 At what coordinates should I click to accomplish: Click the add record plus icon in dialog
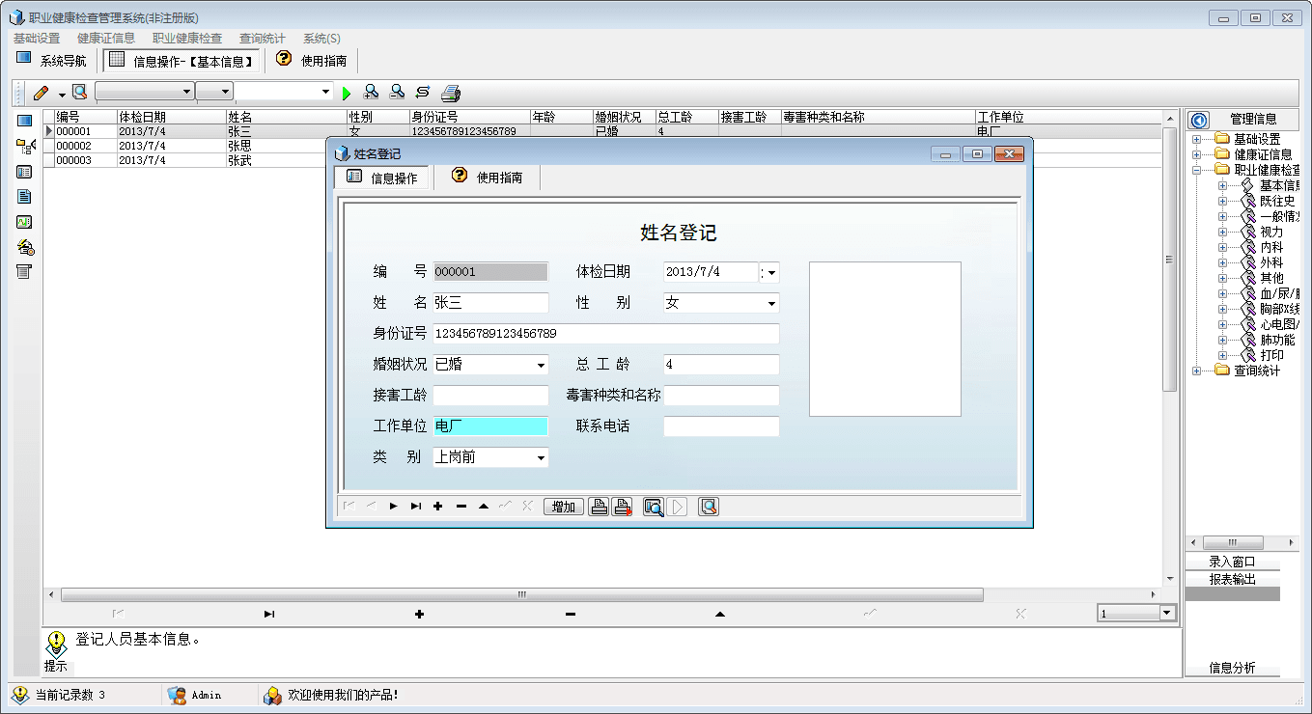(437, 507)
